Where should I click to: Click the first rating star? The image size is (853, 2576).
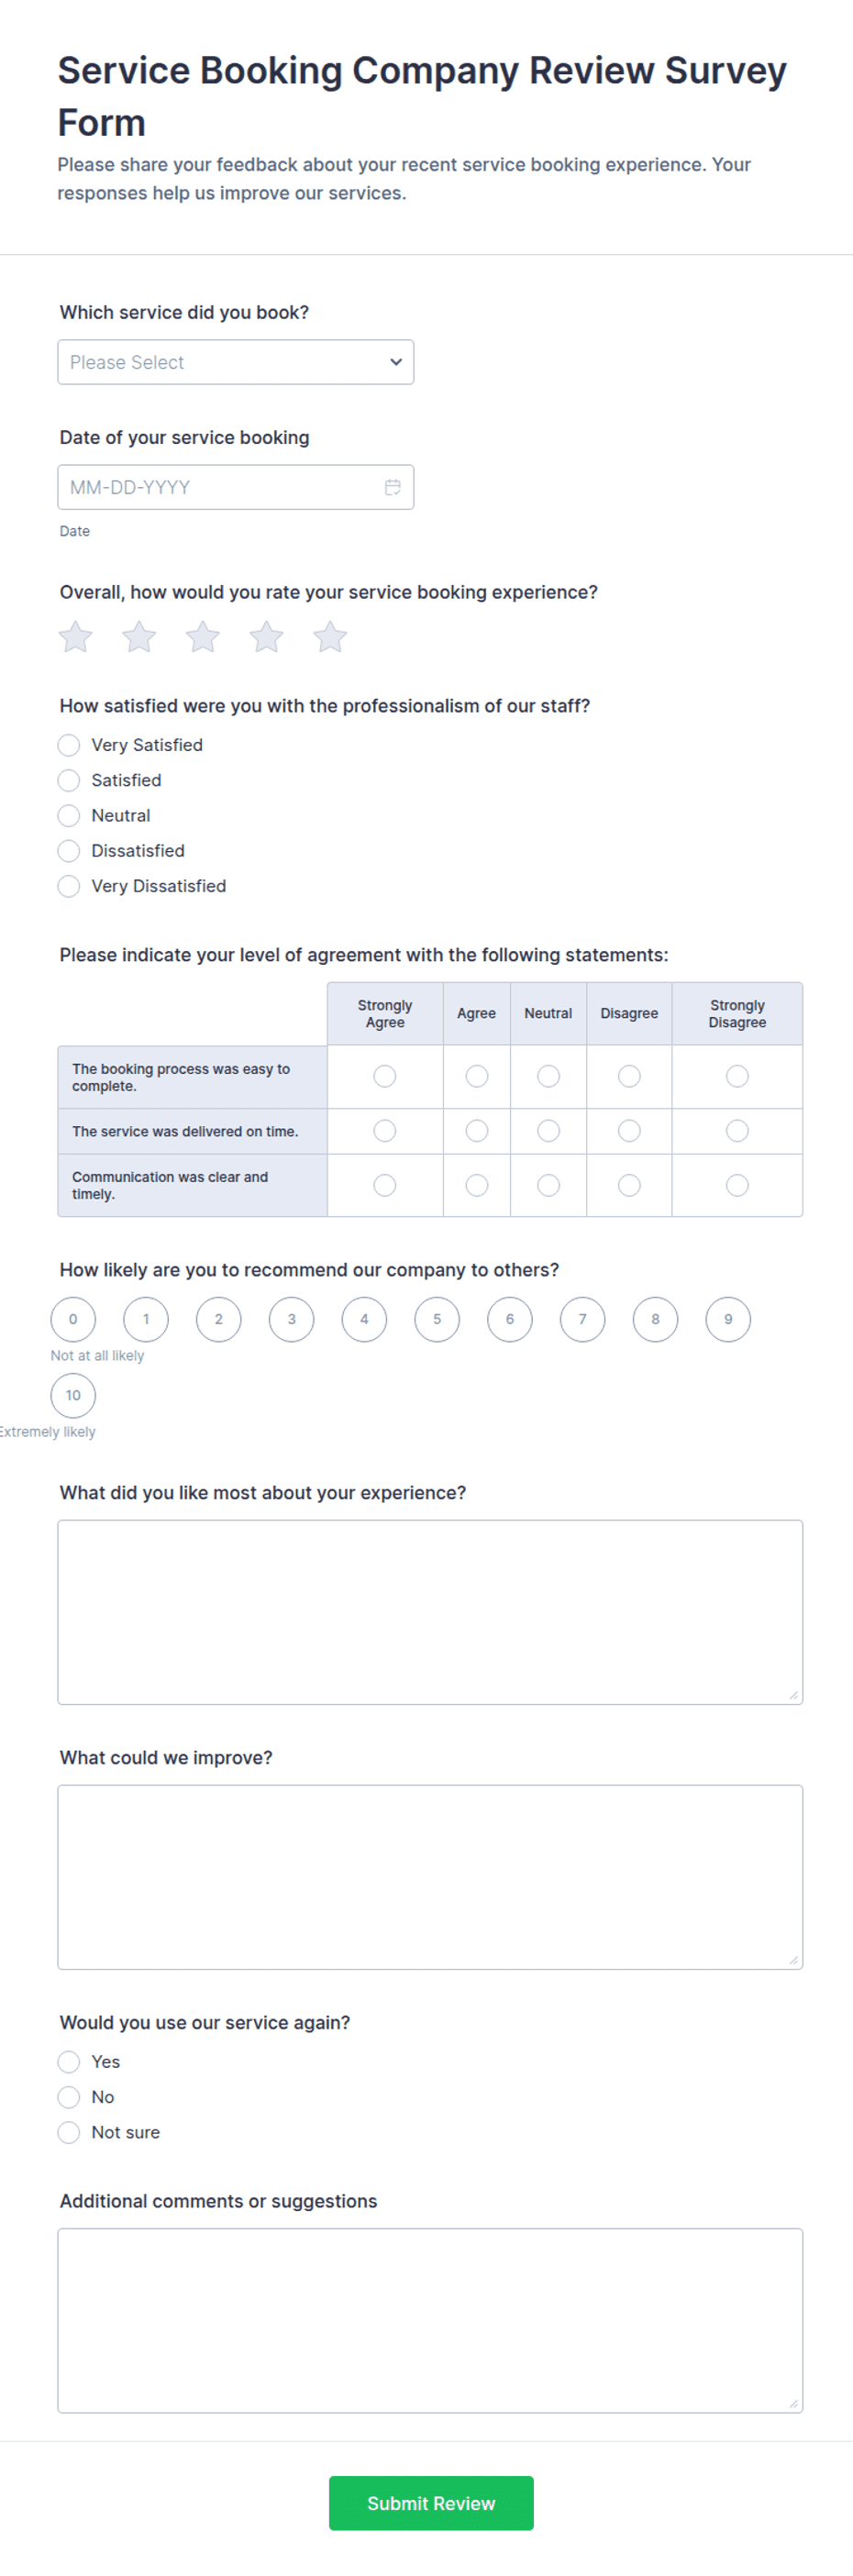point(75,637)
